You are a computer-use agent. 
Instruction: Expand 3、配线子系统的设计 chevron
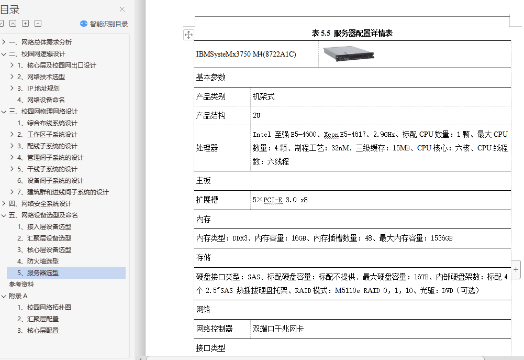(12, 146)
